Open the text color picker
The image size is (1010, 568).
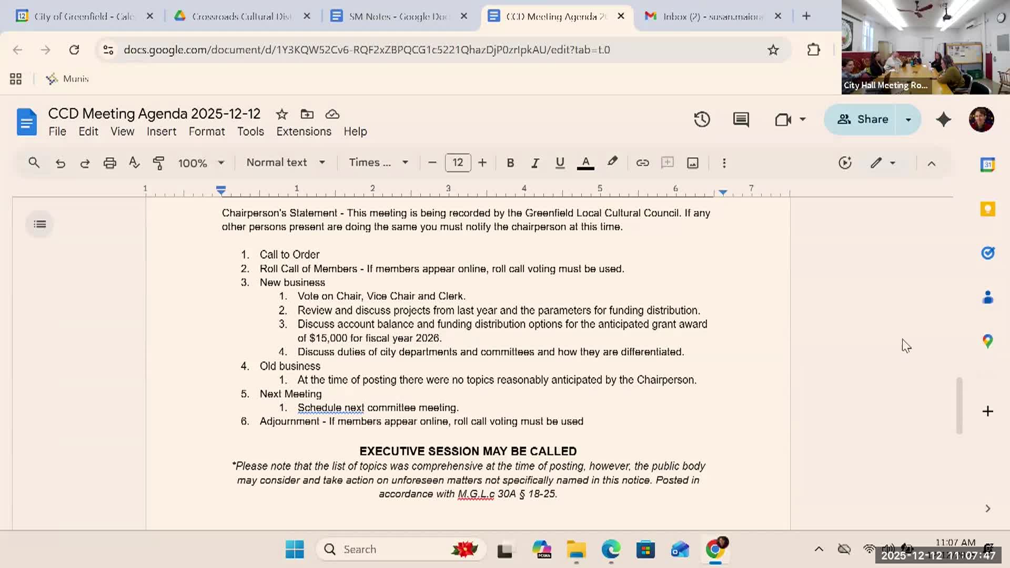tap(585, 163)
